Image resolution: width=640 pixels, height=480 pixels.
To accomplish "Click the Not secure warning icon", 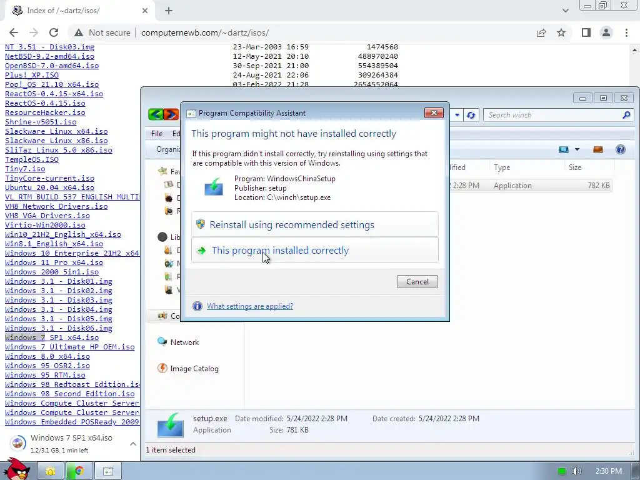I will [x=79, y=32].
